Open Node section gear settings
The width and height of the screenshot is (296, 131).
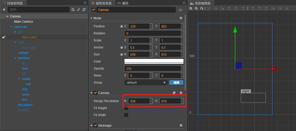pyautogui.click(x=181, y=18)
